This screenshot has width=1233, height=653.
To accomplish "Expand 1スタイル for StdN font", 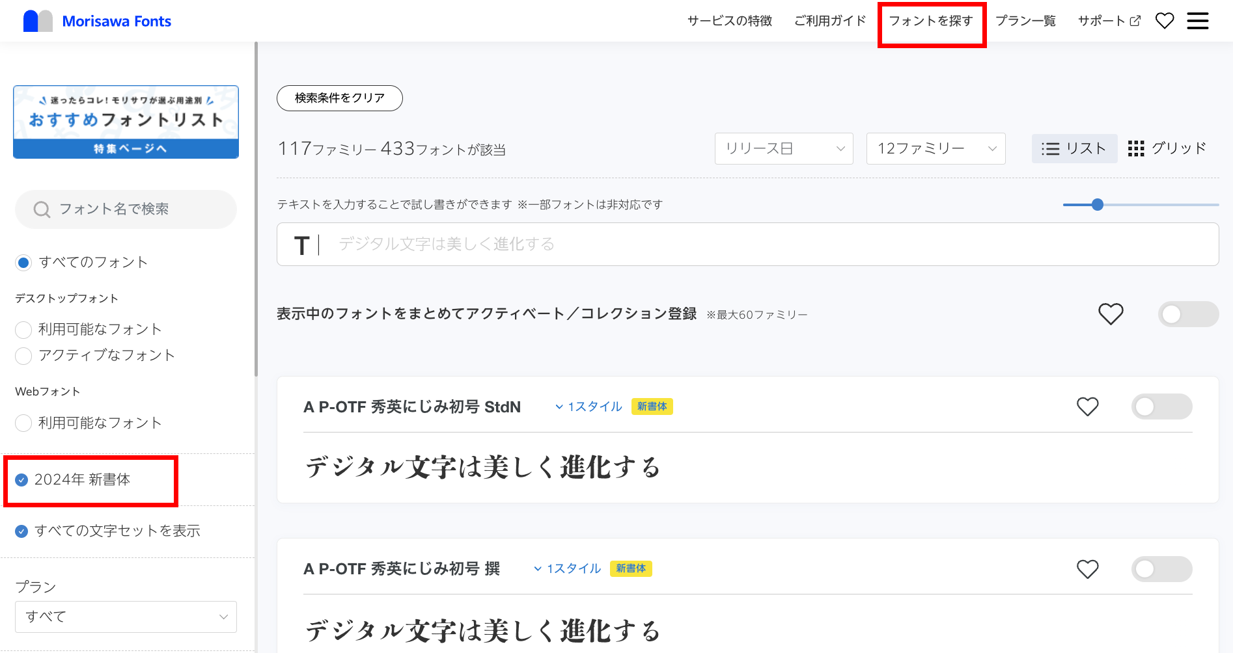I will (589, 406).
